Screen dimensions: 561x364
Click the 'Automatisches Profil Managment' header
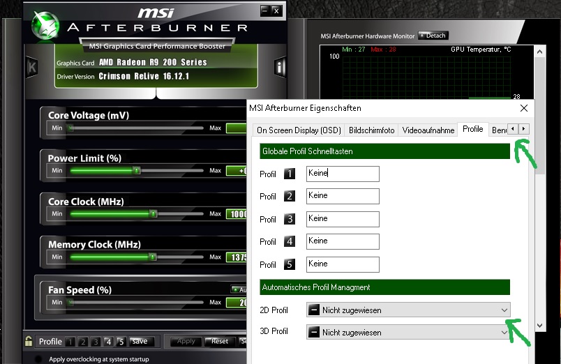(384, 287)
